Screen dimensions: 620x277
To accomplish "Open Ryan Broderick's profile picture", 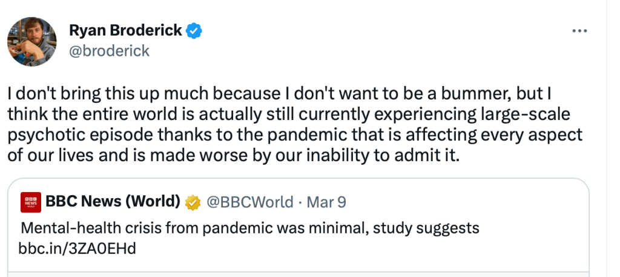I will (x=31, y=42).
